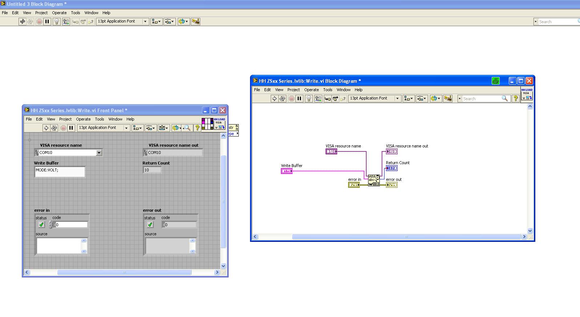
Task: Click the Write Buffer text field
Action: pyautogui.click(x=60, y=171)
